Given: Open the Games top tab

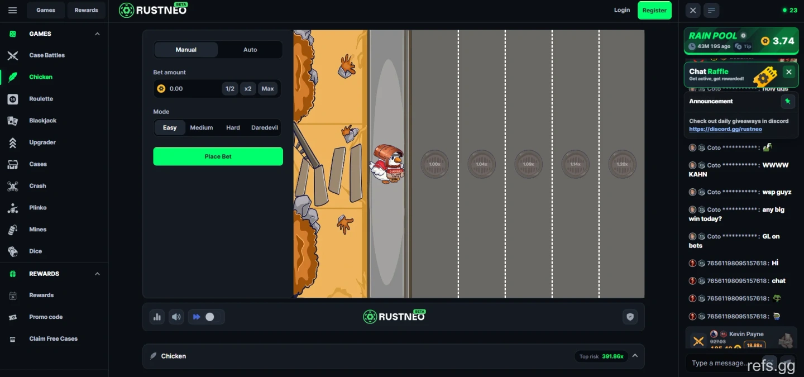Looking at the screenshot, I should (46, 10).
